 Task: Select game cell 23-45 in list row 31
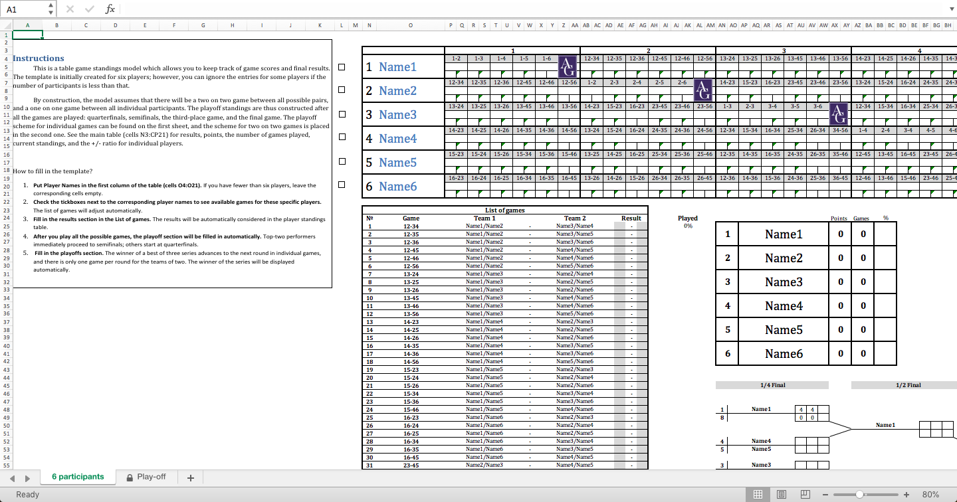click(411, 465)
